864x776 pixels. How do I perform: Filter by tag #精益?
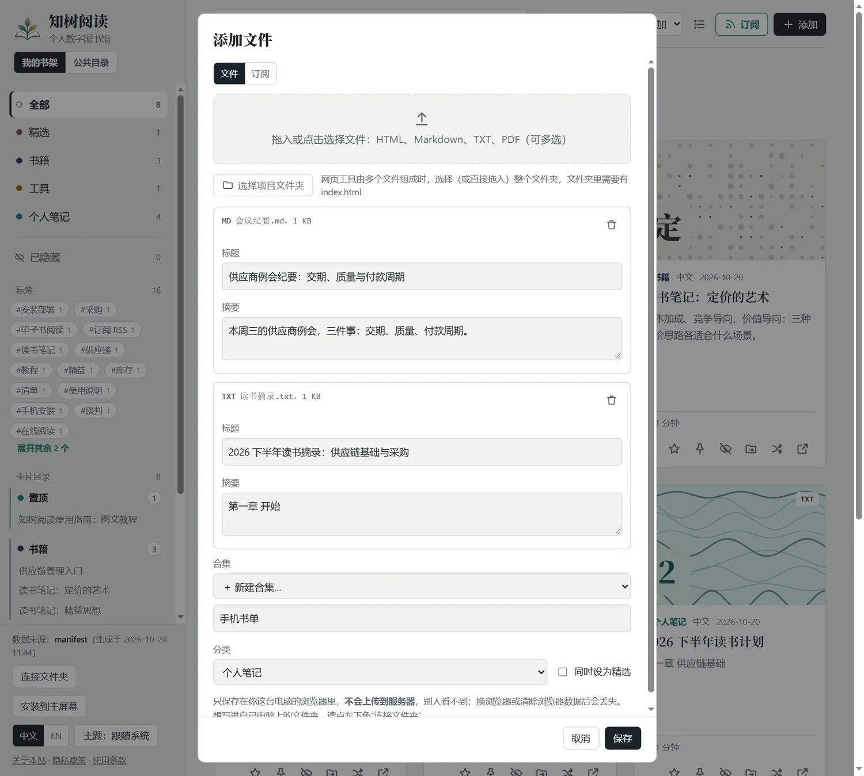click(78, 370)
